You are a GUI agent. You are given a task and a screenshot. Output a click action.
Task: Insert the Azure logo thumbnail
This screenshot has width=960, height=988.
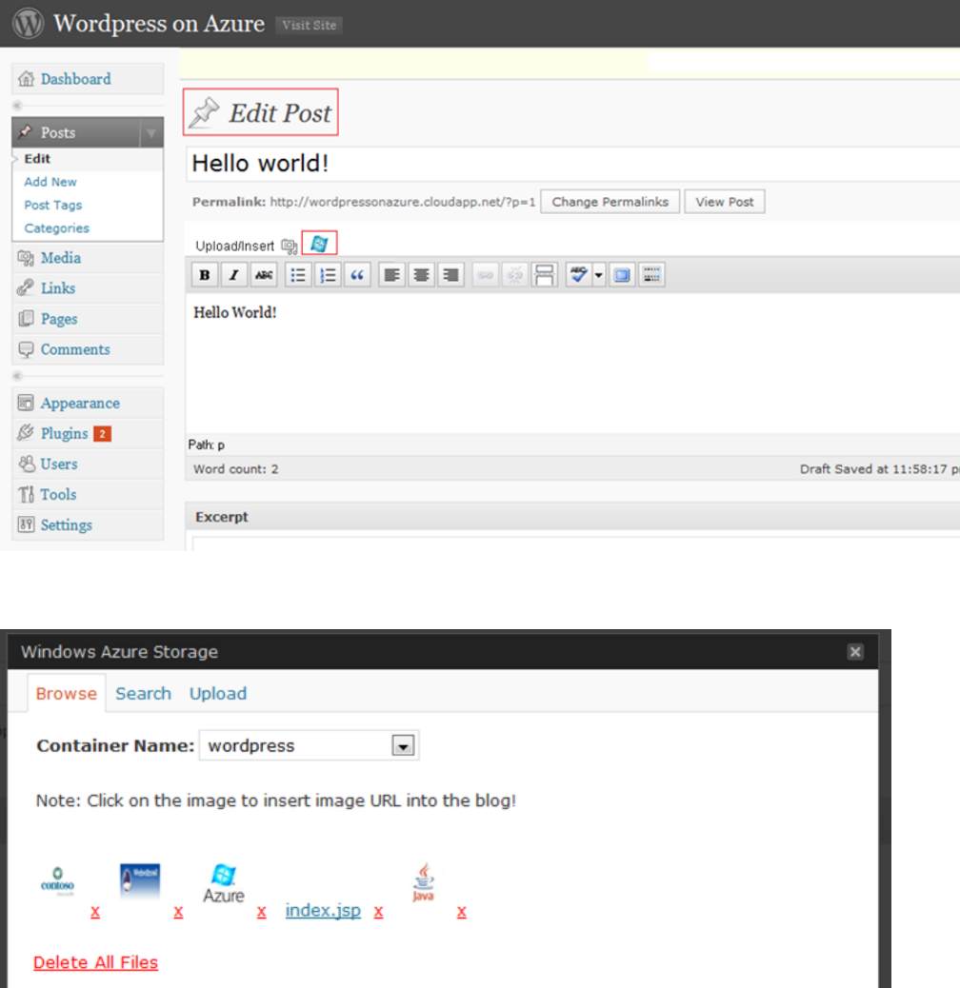224,883
